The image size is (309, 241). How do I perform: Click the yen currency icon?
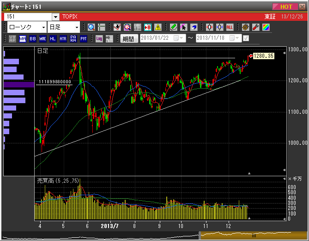click(x=148, y=27)
